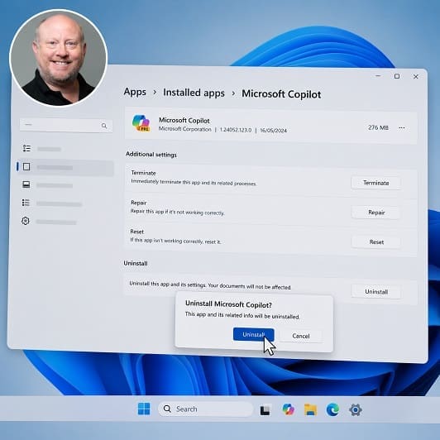
Task: Click the Reset button
Action: [x=376, y=242]
